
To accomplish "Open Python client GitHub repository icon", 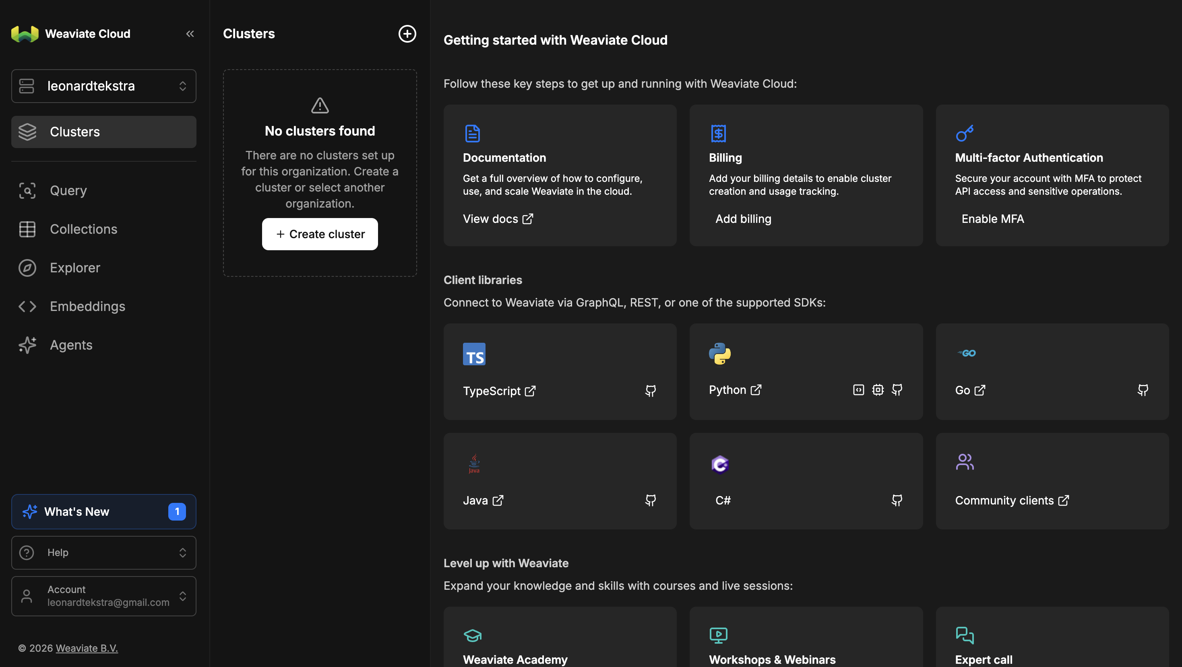I will coord(897,390).
